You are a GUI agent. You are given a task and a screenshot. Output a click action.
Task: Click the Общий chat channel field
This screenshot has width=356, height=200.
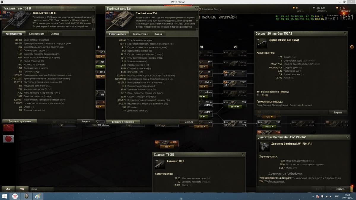(x=42, y=189)
